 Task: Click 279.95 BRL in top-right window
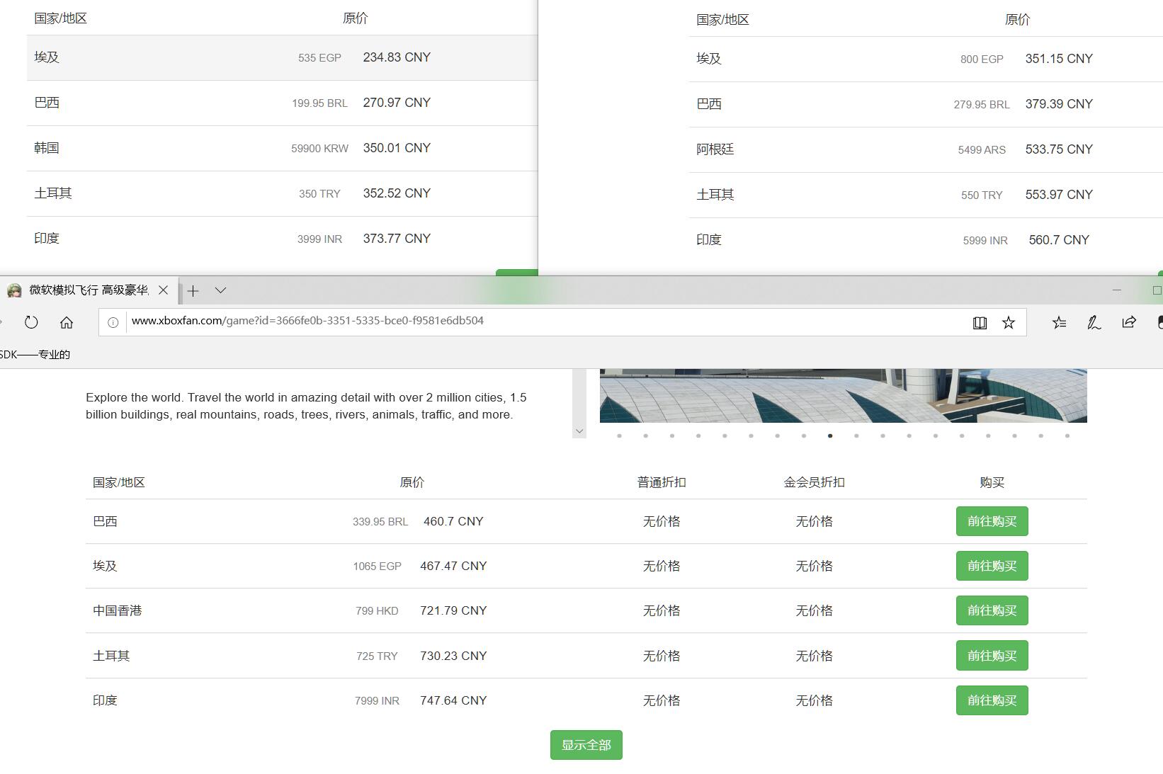pos(982,105)
